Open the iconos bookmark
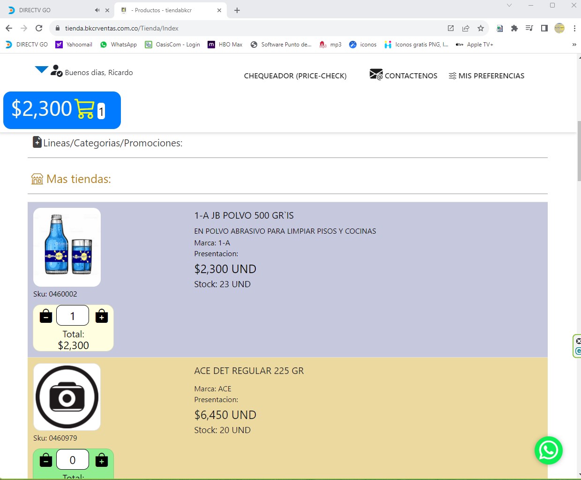Image resolution: width=581 pixels, height=480 pixels. (x=363, y=45)
